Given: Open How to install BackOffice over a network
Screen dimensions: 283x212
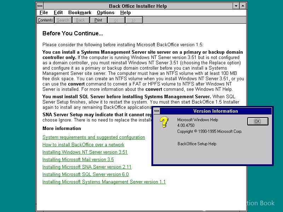Looking at the screenshot, I should click(x=83, y=145).
